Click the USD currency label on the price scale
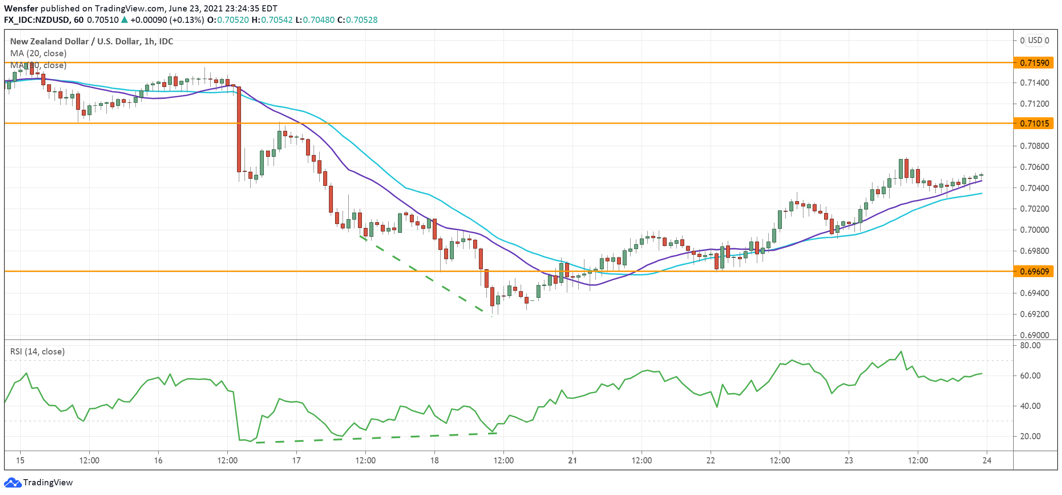 coord(1036,41)
